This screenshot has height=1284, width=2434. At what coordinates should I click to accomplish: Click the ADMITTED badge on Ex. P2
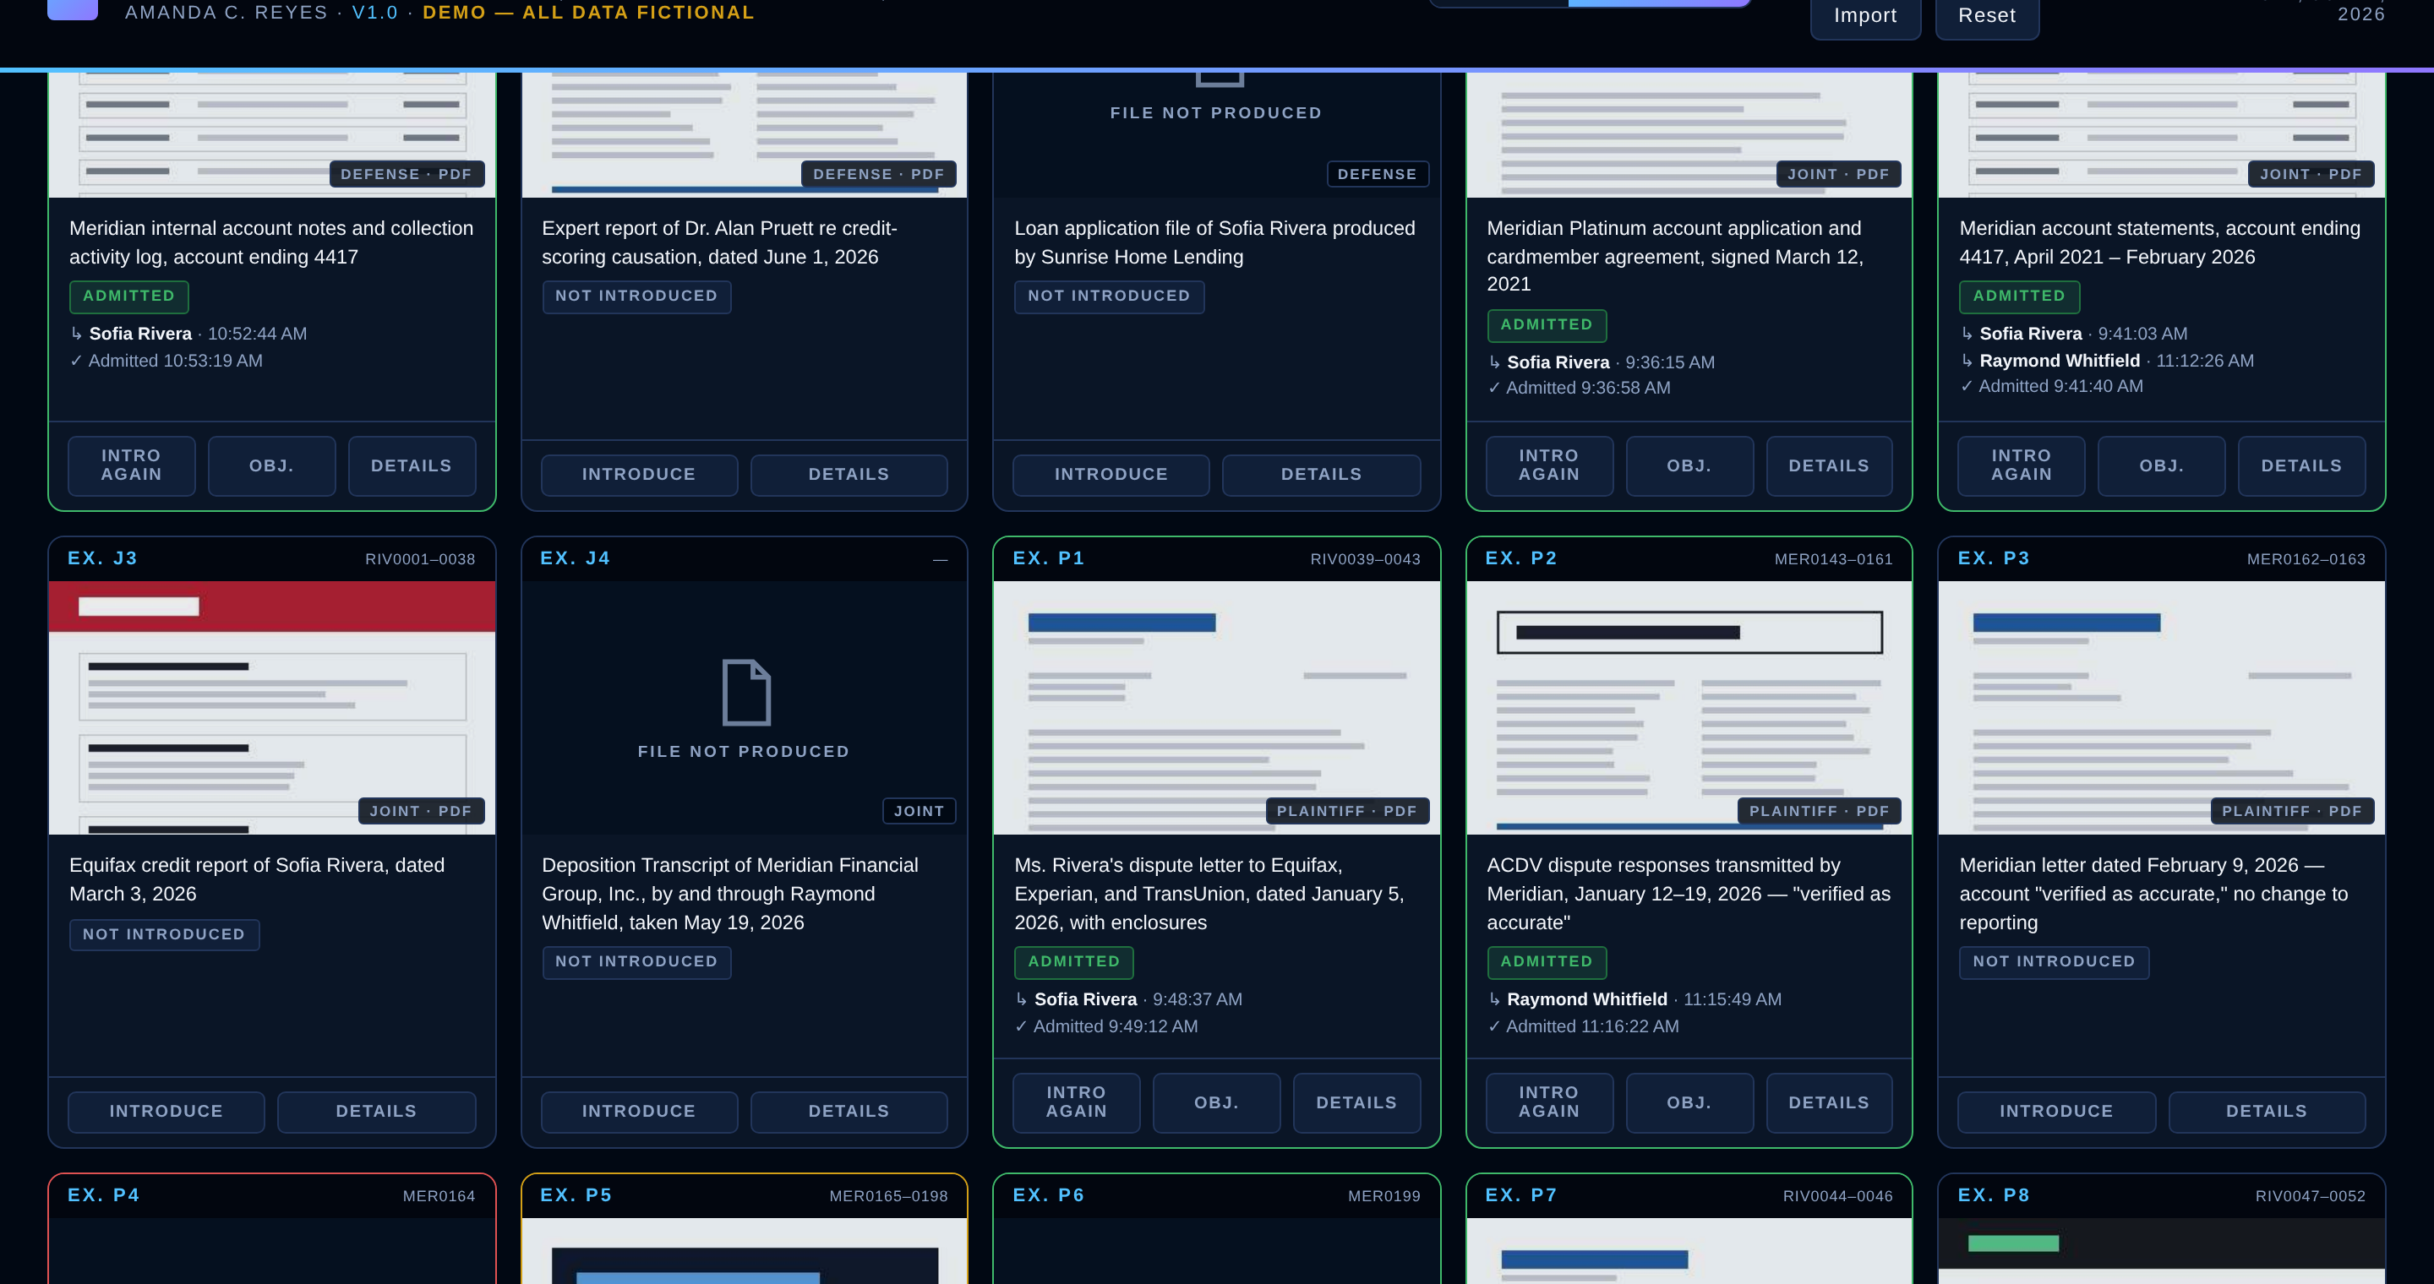pyautogui.click(x=1546, y=962)
